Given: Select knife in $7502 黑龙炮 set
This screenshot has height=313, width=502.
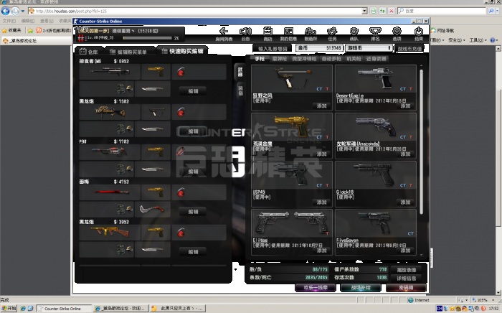Looking at the screenshot, I should tap(152, 129).
